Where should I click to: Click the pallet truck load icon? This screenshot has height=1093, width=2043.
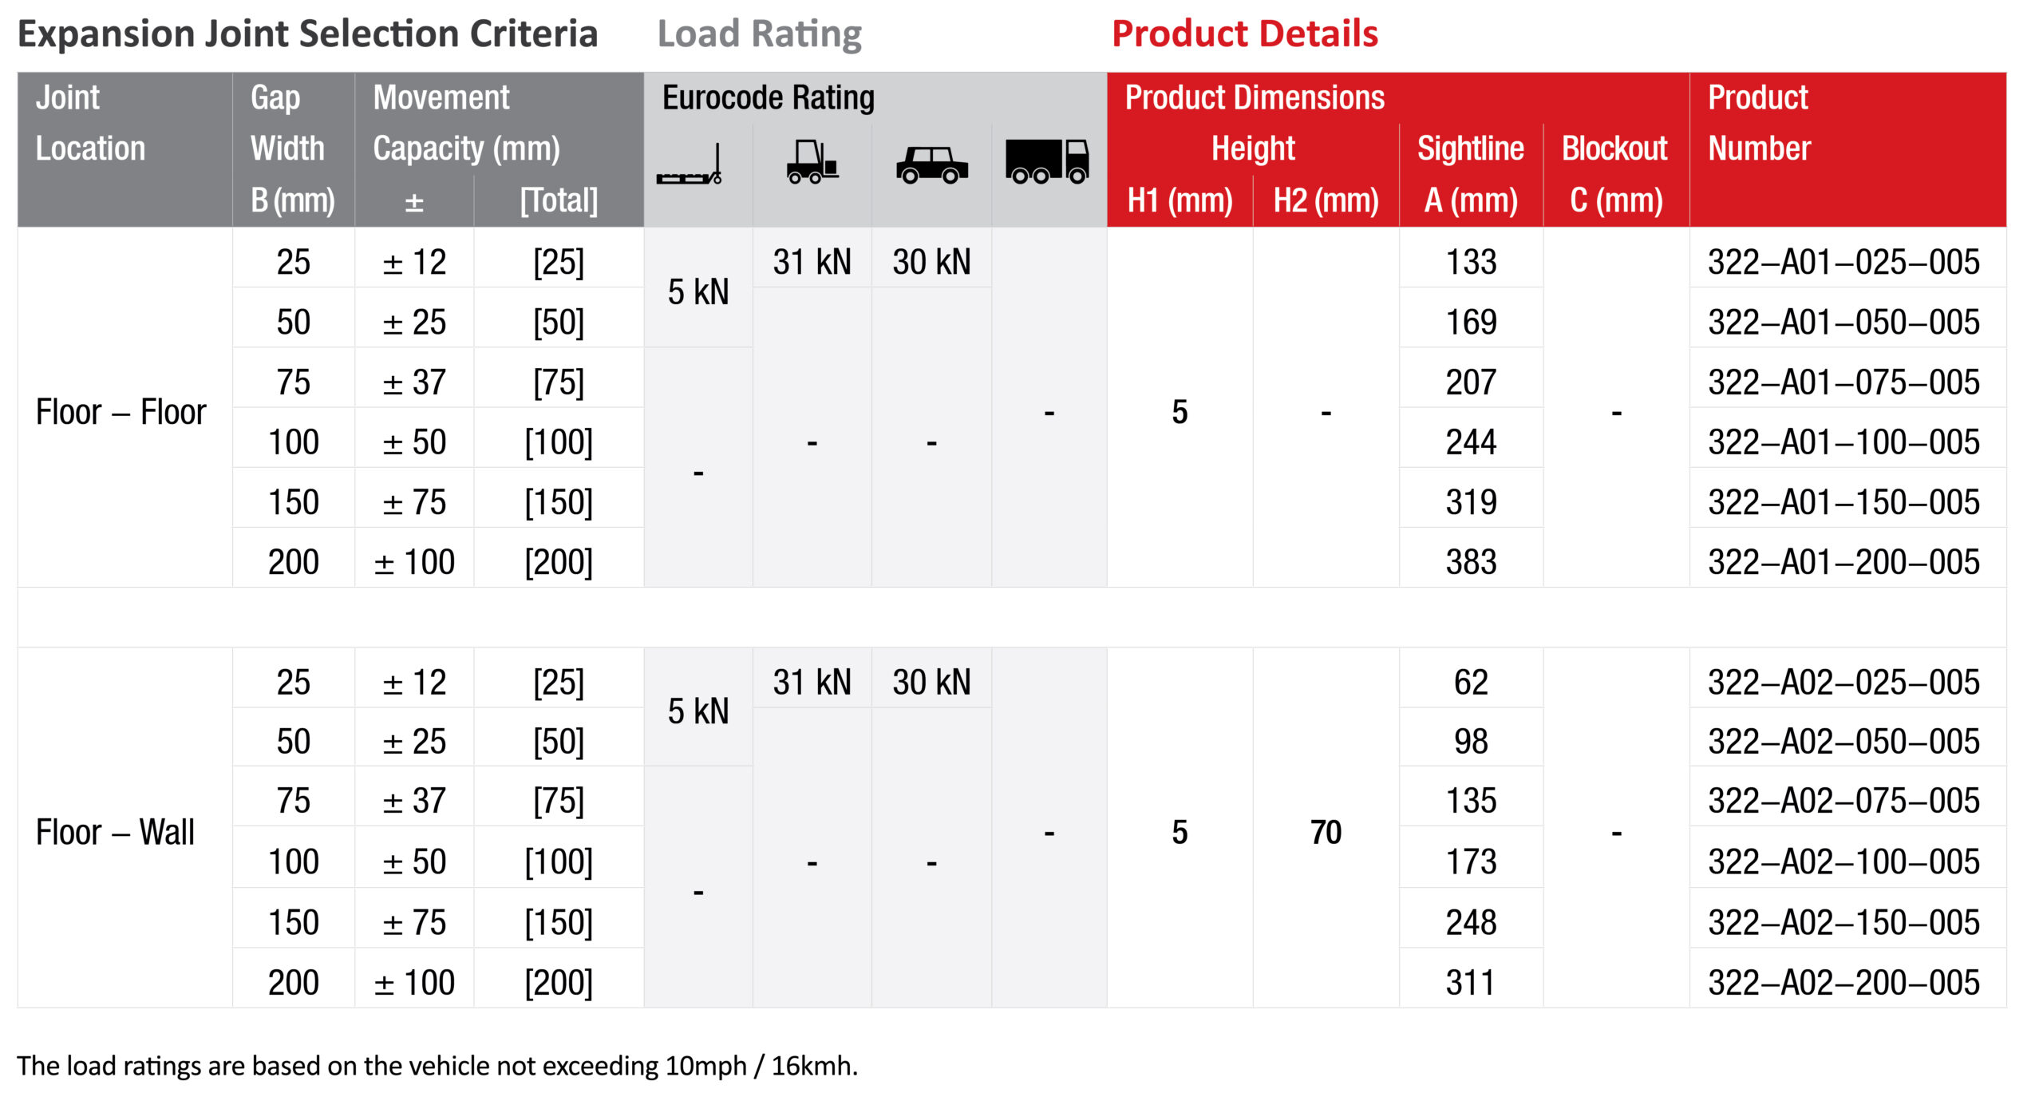pyautogui.click(x=690, y=164)
